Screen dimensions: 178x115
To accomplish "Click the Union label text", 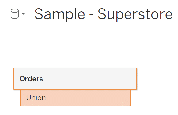I will point(36,98).
